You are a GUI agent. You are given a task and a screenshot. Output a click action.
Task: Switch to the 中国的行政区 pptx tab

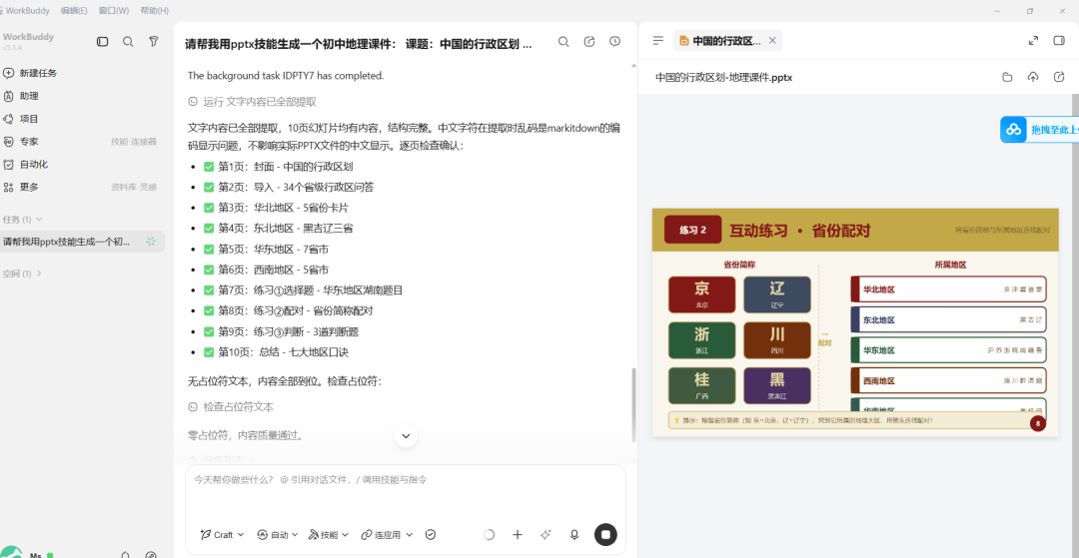point(721,41)
